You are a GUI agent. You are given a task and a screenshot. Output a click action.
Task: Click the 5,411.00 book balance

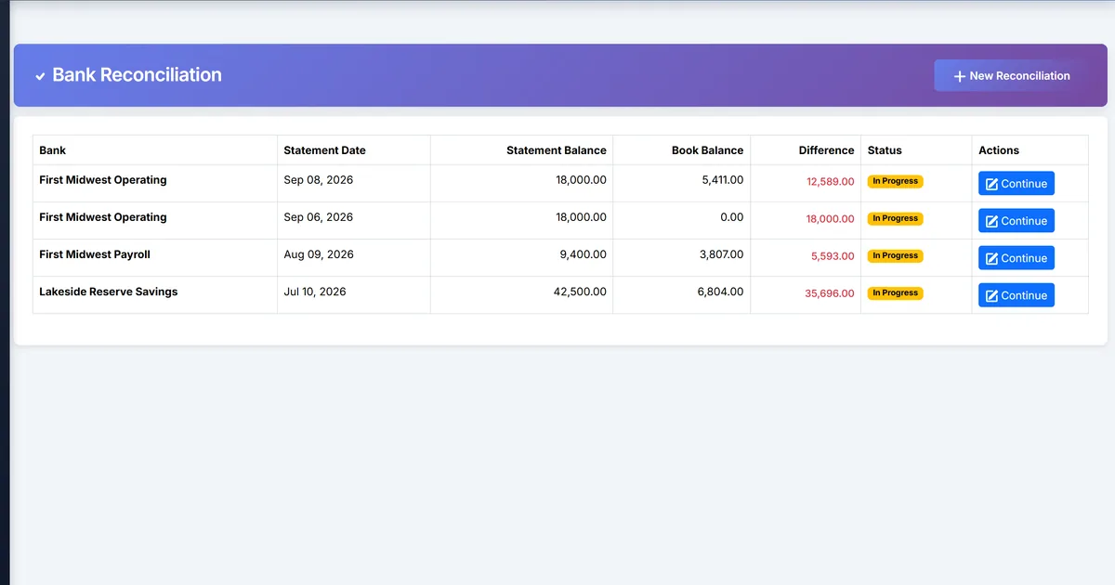722,180
